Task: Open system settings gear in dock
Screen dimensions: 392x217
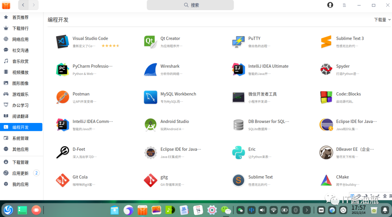Action: [x=212, y=210]
